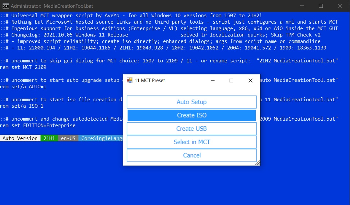Click the 'CoreSingleLang' status label

tap(101, 138)
